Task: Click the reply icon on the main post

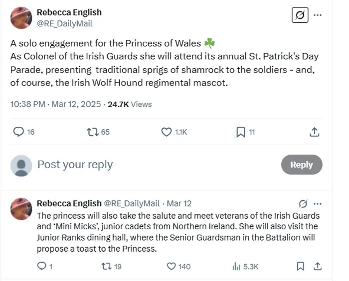Action: click(18, 132)
